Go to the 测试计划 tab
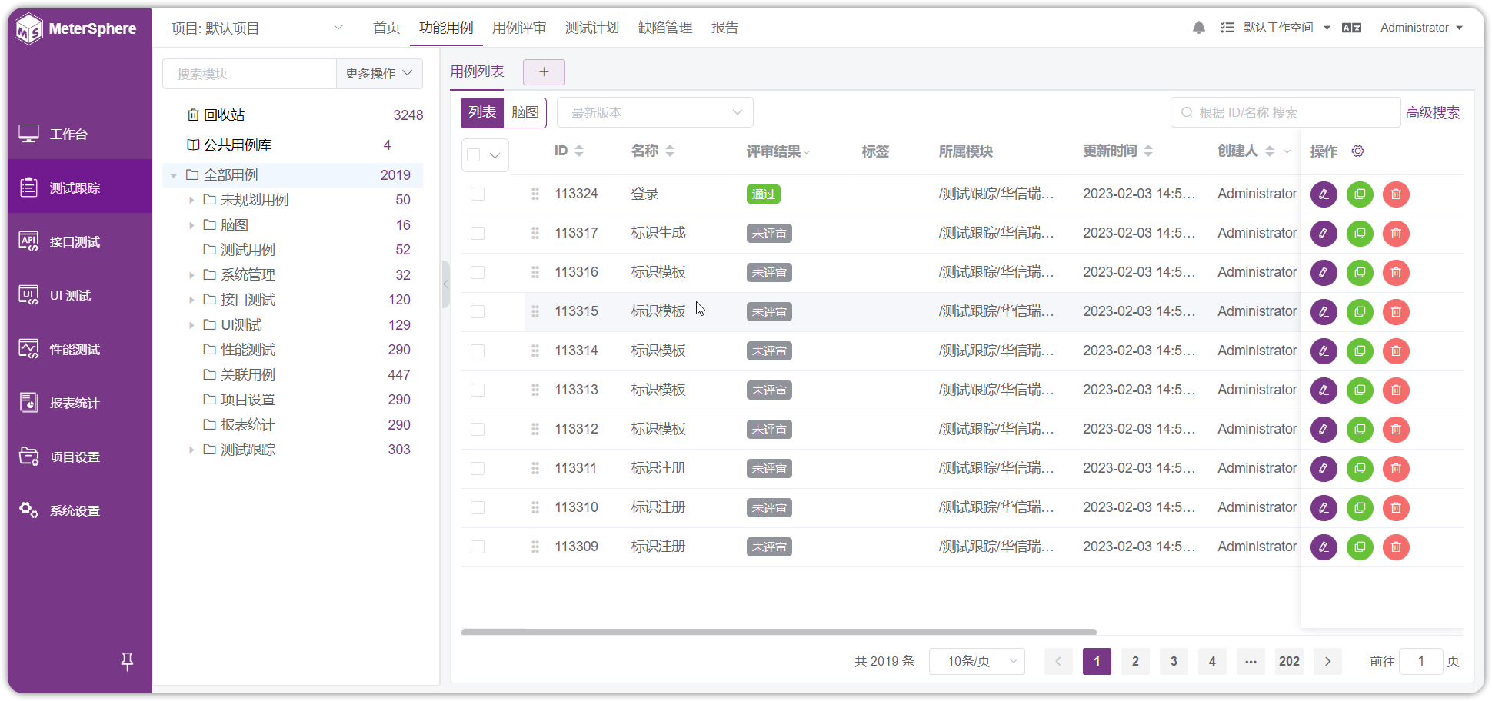The height and width of the screenshot is (701, 1492). 592,28
